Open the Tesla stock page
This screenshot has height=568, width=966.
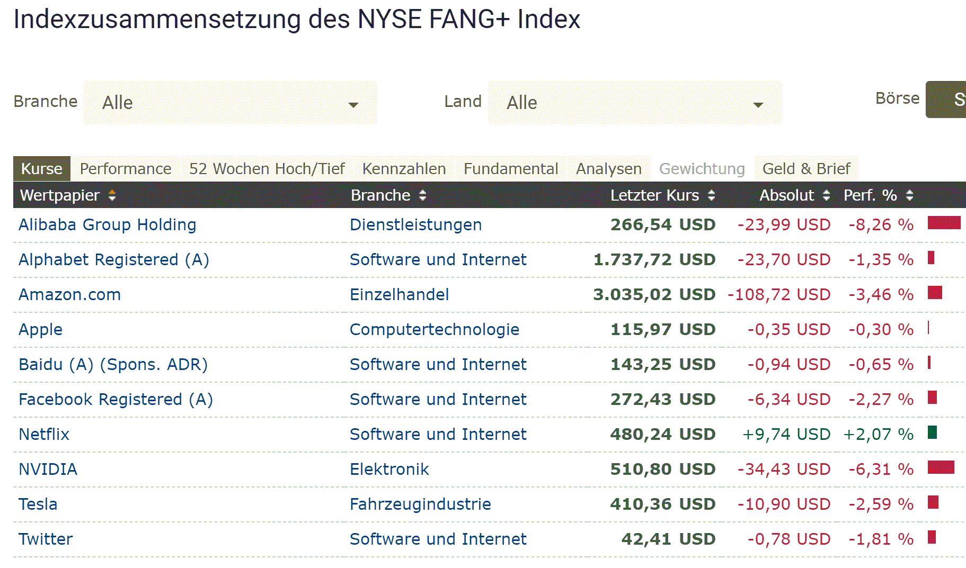[x=38, y=504]
